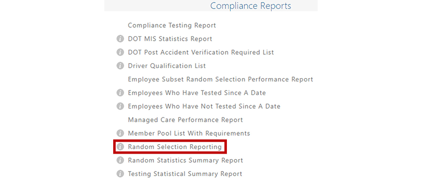Select Member Pool List With Requirements
This screenshot has height=182, width=422.
click(x=189, y=133)
